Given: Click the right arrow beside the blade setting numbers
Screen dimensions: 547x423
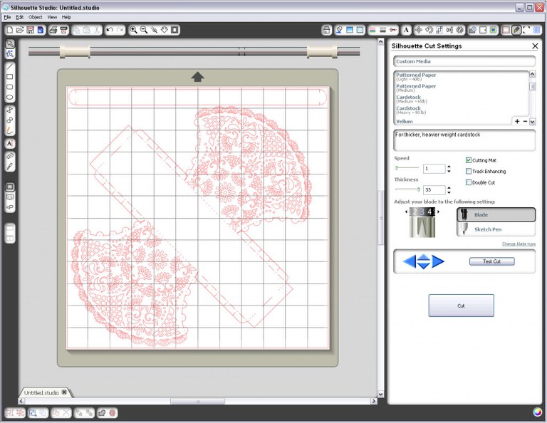Looking at the screenshot, I should point(439,211).
